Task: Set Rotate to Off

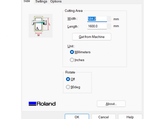Action: [x=70, y=79]
